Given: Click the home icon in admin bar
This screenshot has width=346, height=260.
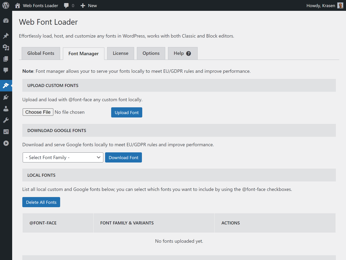Looking at the screenshot, I should point(18,5).
